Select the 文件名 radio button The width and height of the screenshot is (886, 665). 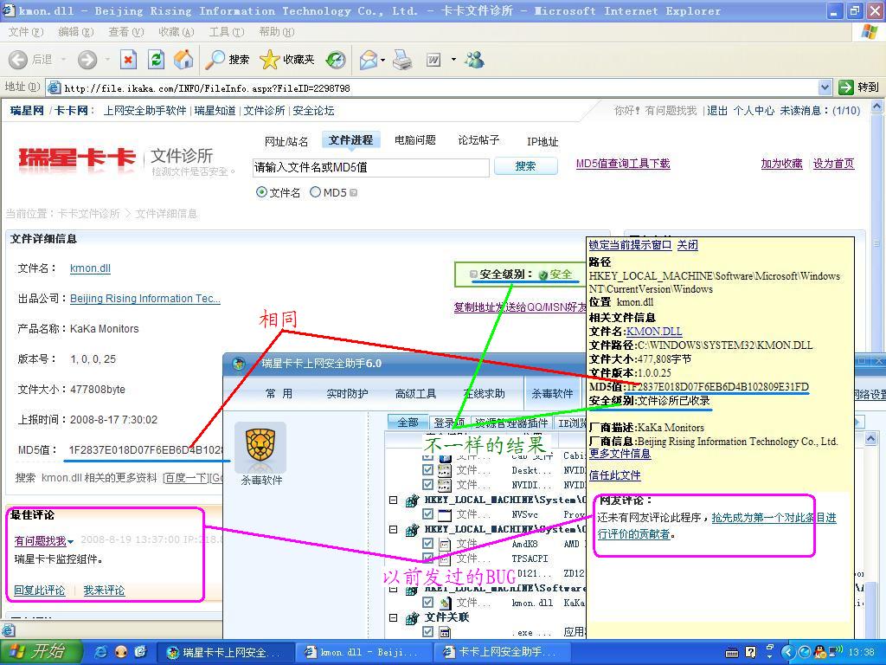(262, 192)
